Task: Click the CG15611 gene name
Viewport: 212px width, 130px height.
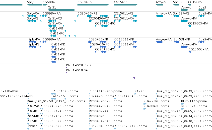Action: click(121, 2)
